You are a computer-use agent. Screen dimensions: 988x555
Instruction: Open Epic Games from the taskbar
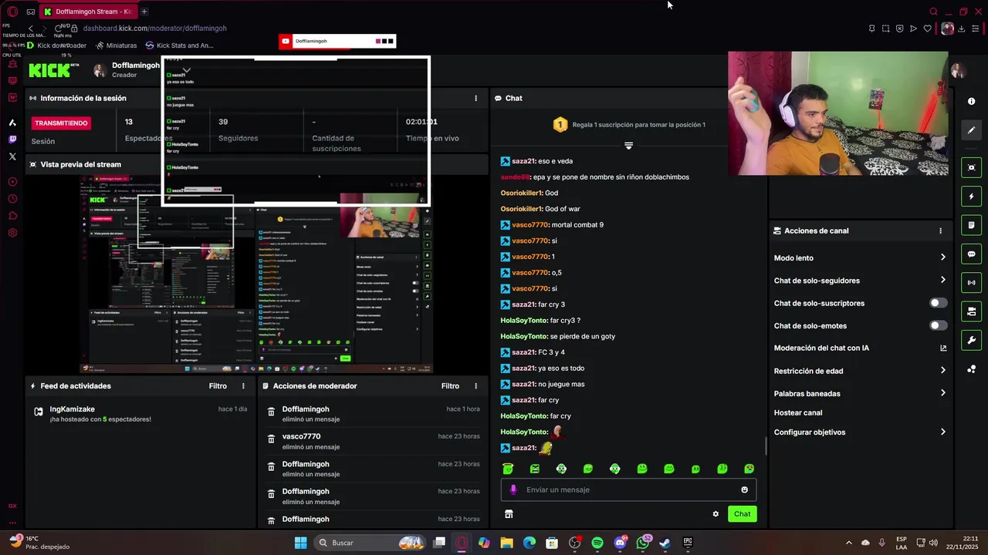[688, 543]
